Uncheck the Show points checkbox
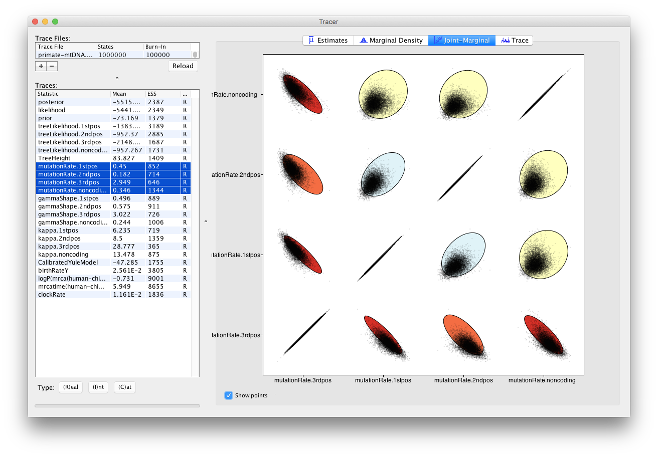The width and height of the screenshot is (658, 457). click(x=229, y=395)
